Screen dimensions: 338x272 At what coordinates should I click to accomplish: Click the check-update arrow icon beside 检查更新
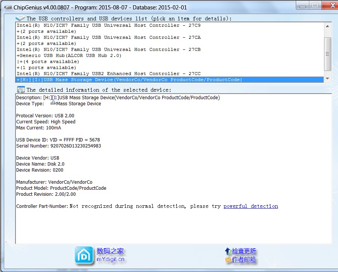(x=228, y=251)
